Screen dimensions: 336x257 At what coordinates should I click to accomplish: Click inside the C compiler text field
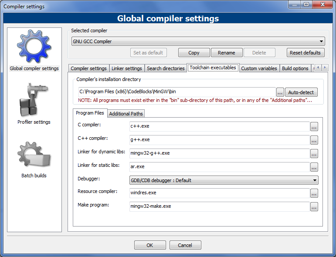(x=219, y=127)
